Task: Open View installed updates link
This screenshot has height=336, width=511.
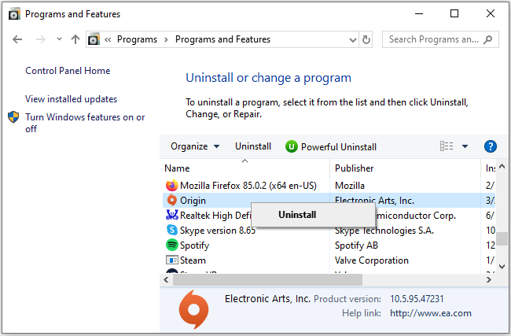Action: (x=71, y=99)
